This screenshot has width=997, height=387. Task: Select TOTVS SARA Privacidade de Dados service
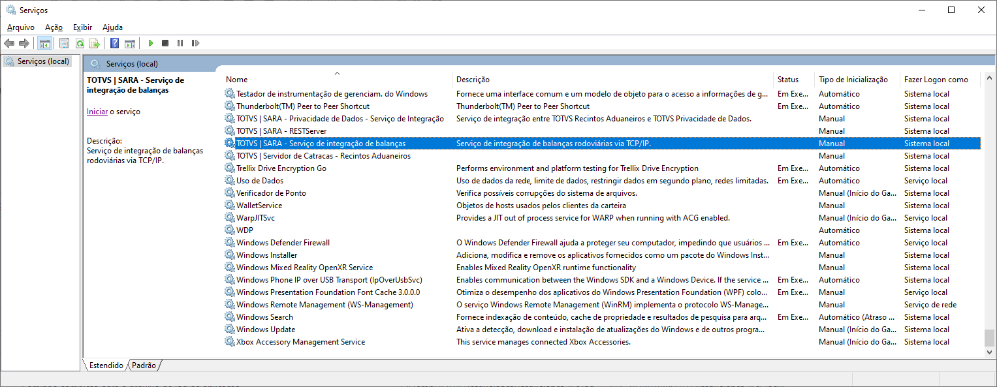[601, 119]
